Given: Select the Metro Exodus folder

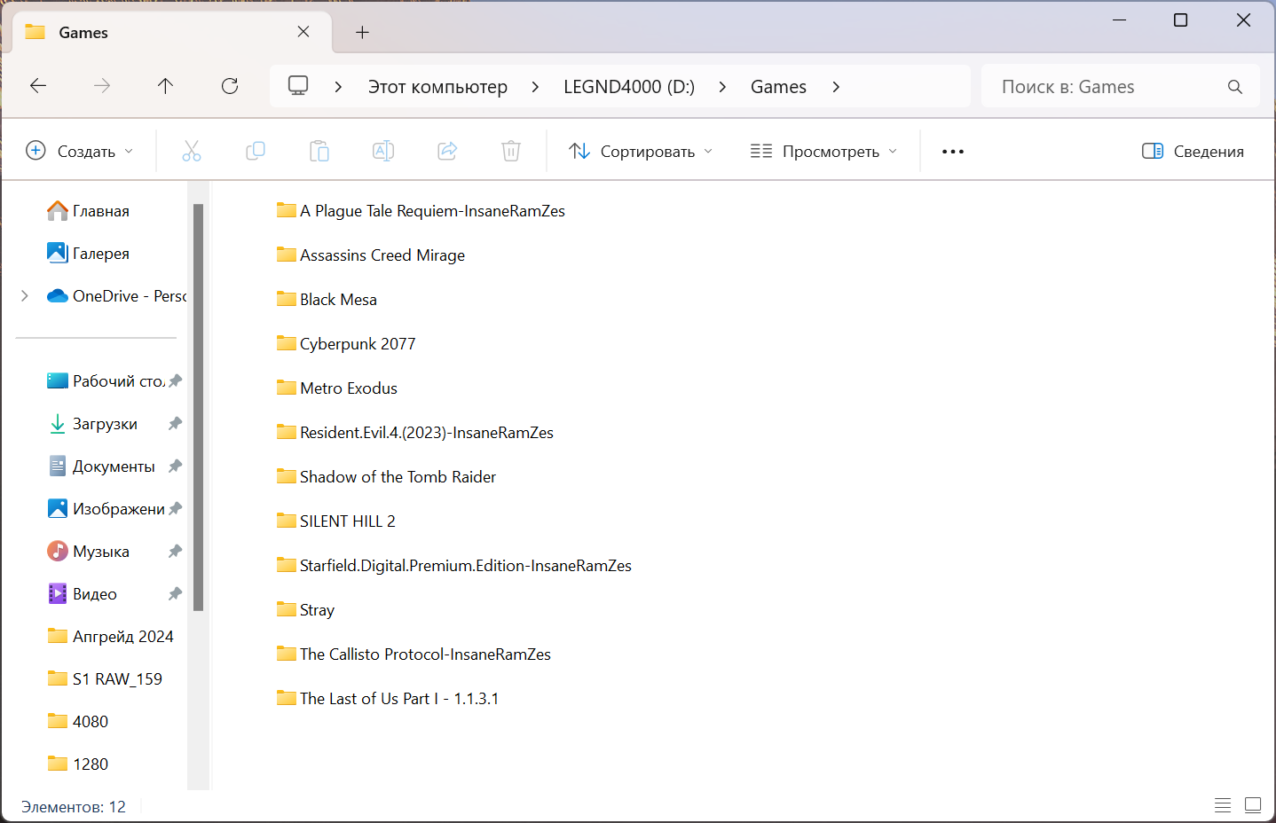Looking at the screenshot, I should point(337,388).
